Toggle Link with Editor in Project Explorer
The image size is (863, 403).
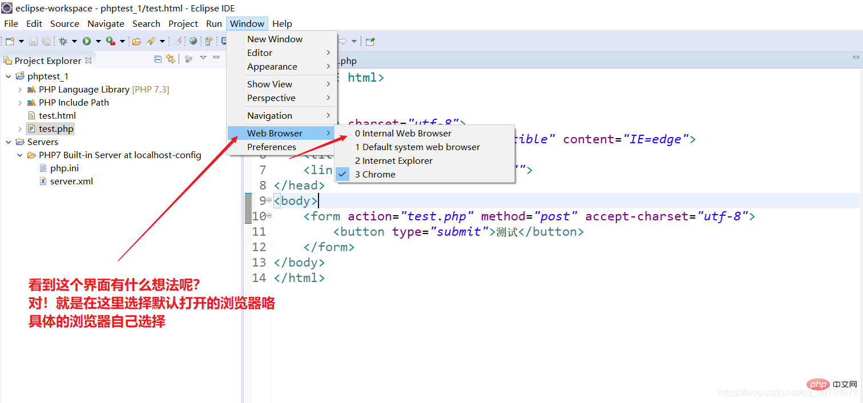point(170,59)
